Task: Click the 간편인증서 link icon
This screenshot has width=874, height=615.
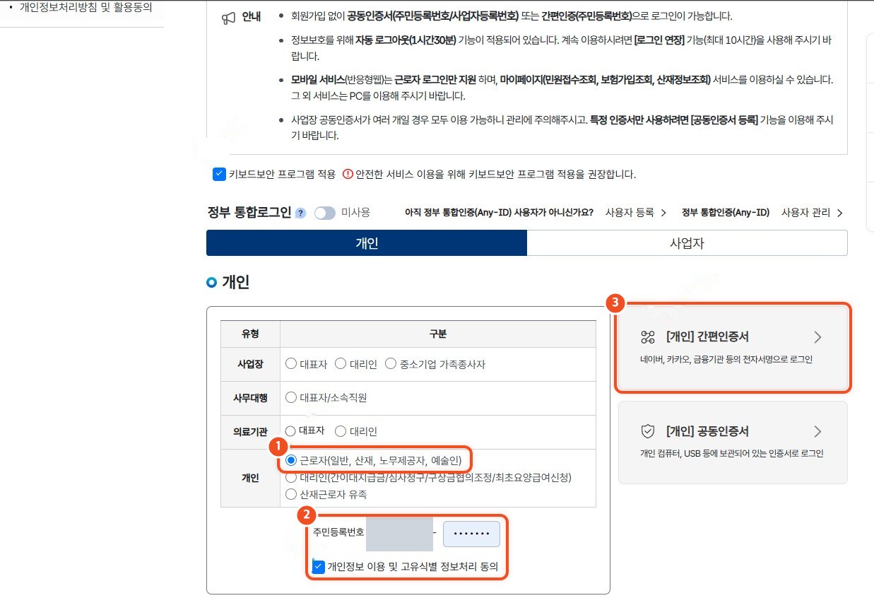Action: coord(649,336)
